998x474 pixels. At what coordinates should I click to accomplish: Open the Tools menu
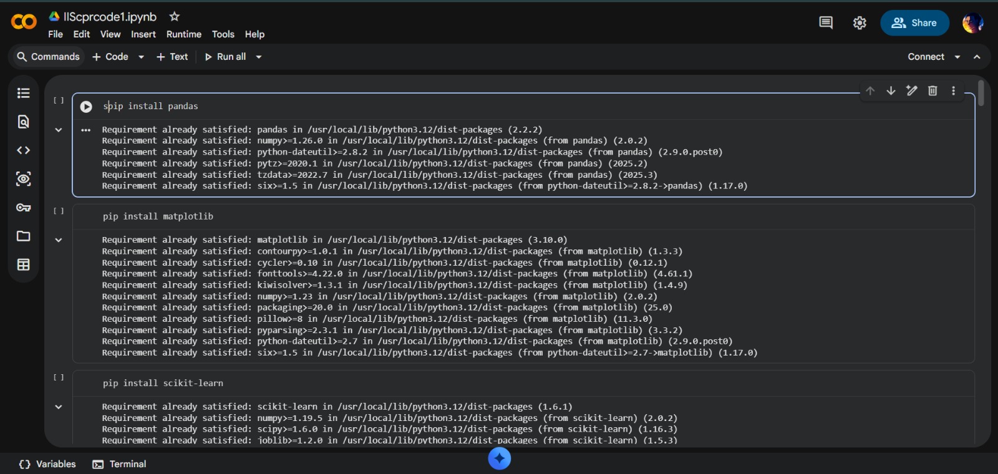[x=223, y=34]
